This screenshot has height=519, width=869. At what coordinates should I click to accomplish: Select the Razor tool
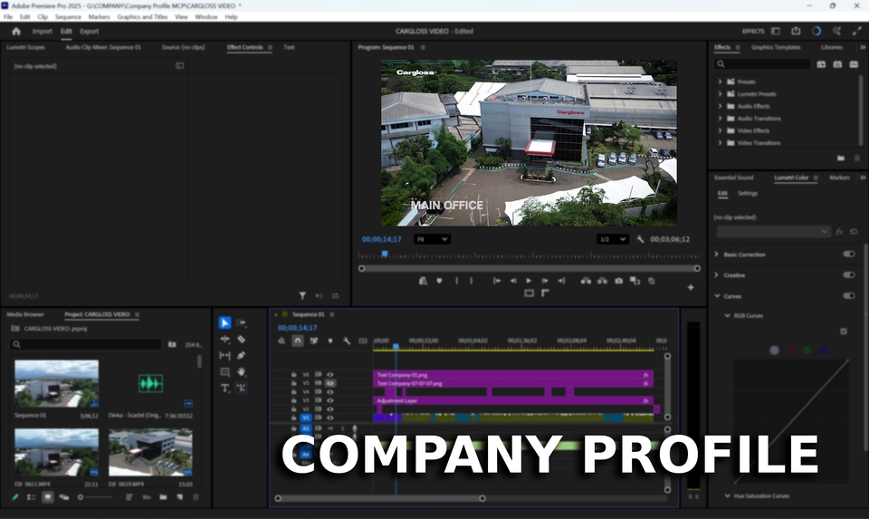point(242,339)
